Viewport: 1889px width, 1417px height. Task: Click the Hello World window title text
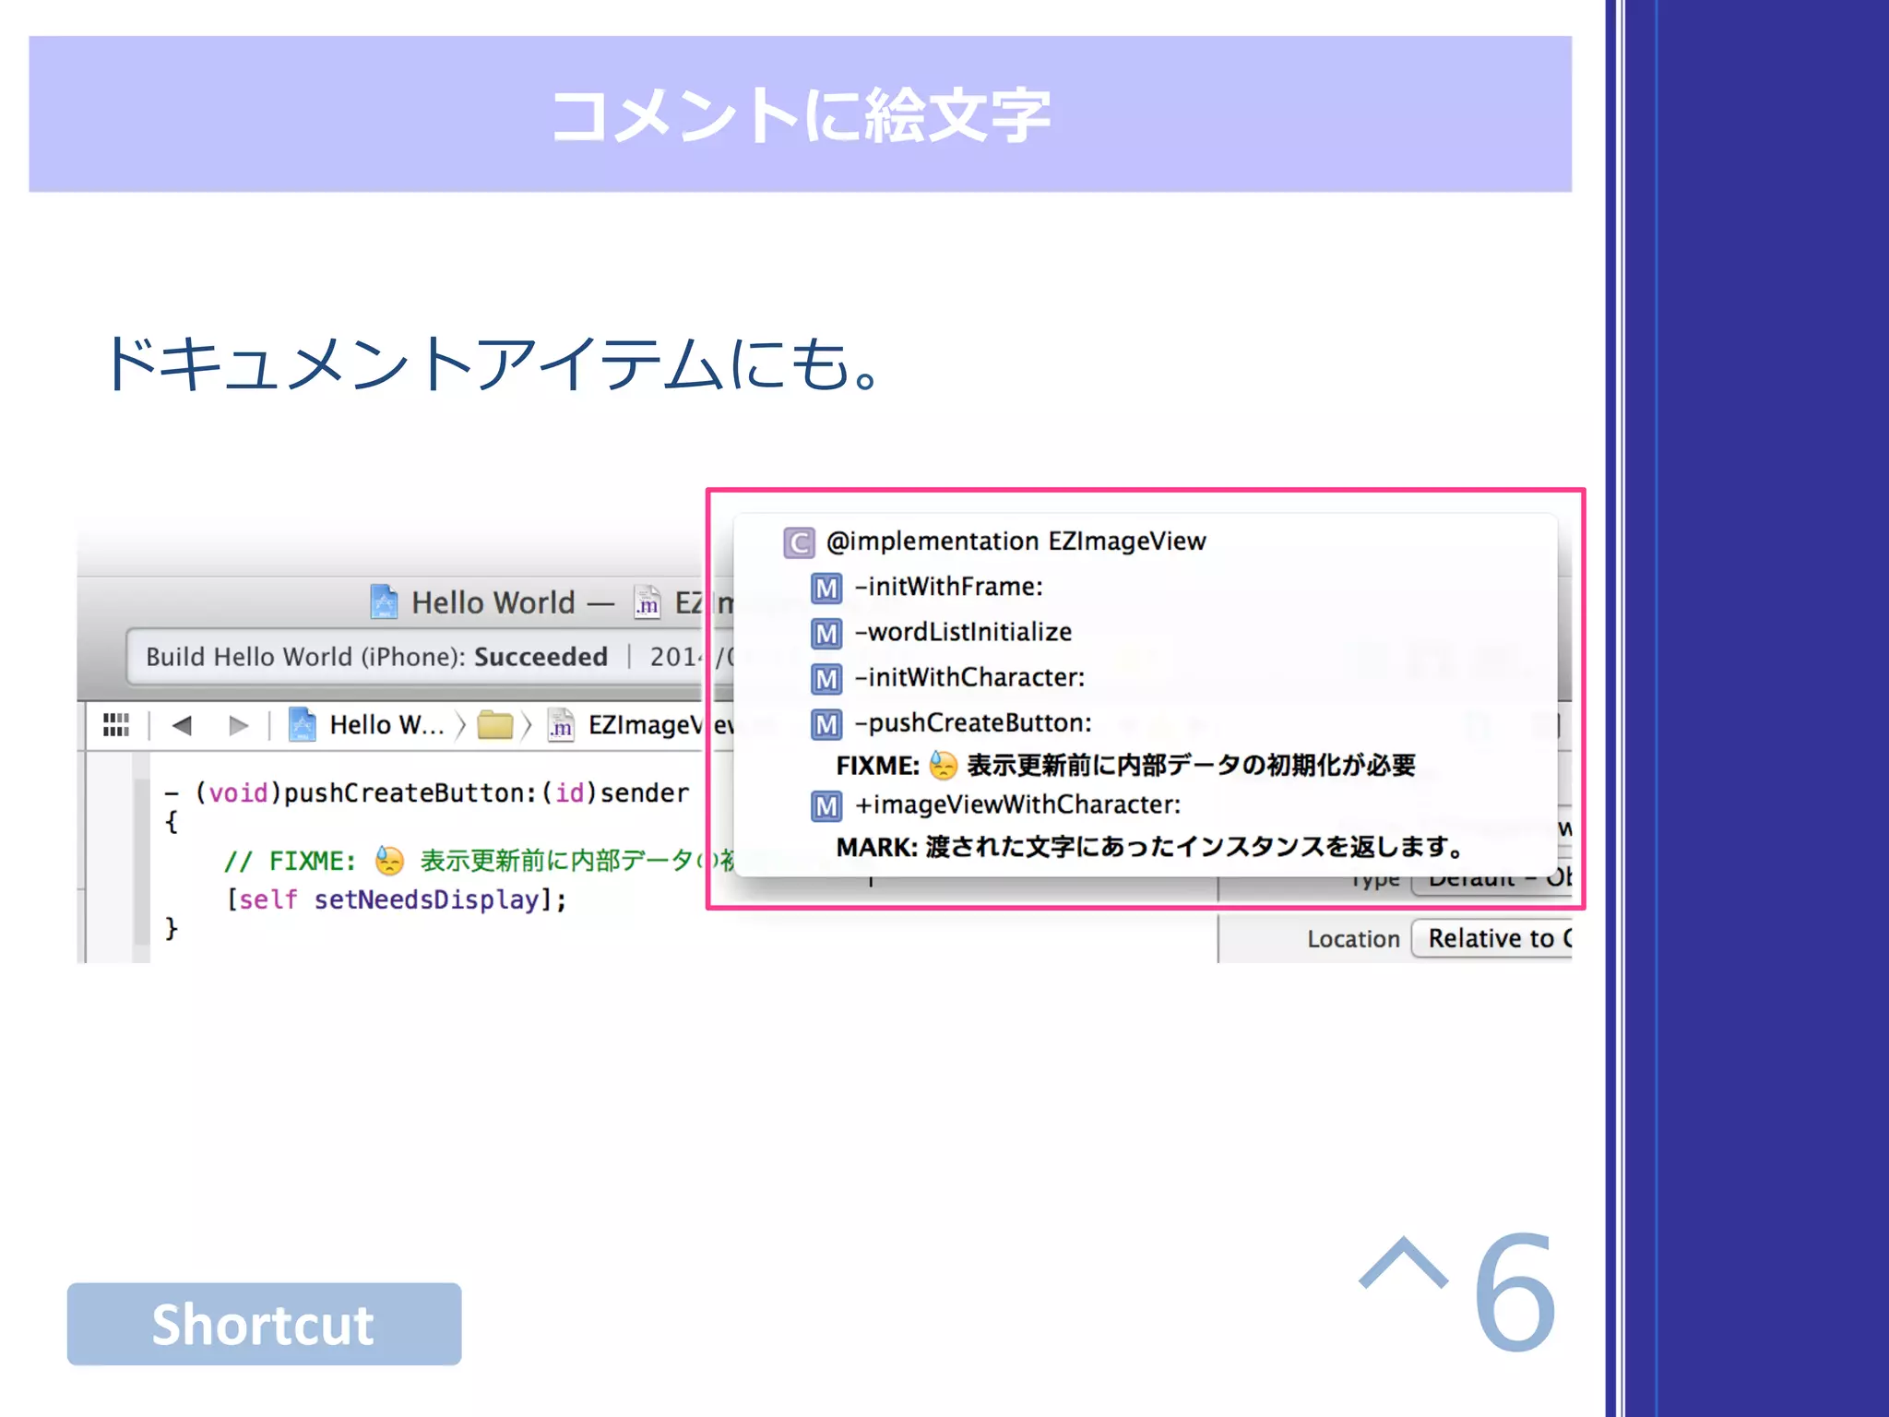coord(493,602)
